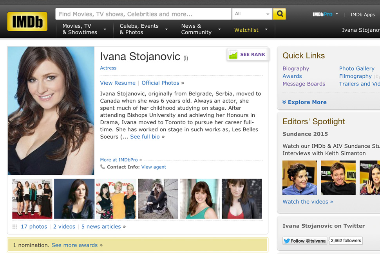Image resolution: width=380 pixels, height=254 pixels.
Task: Click the SEE RANK button
Action: (x=248, y=55)
